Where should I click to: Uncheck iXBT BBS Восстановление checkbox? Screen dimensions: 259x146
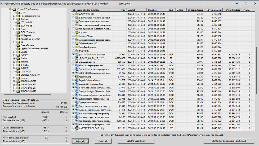click(x=74, y=73)
